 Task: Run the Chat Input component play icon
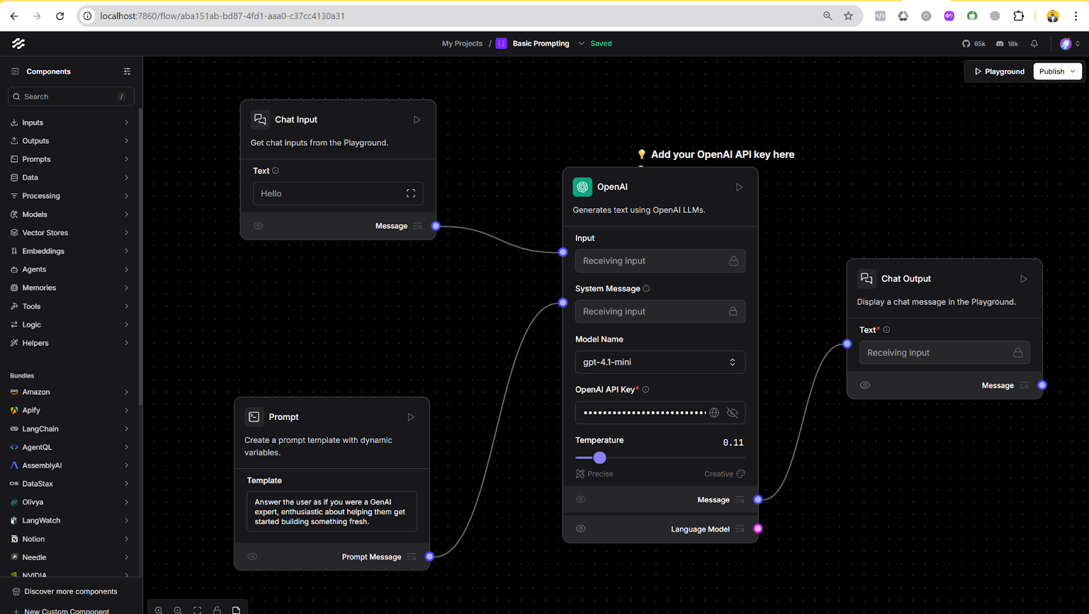tap(417, 120)
